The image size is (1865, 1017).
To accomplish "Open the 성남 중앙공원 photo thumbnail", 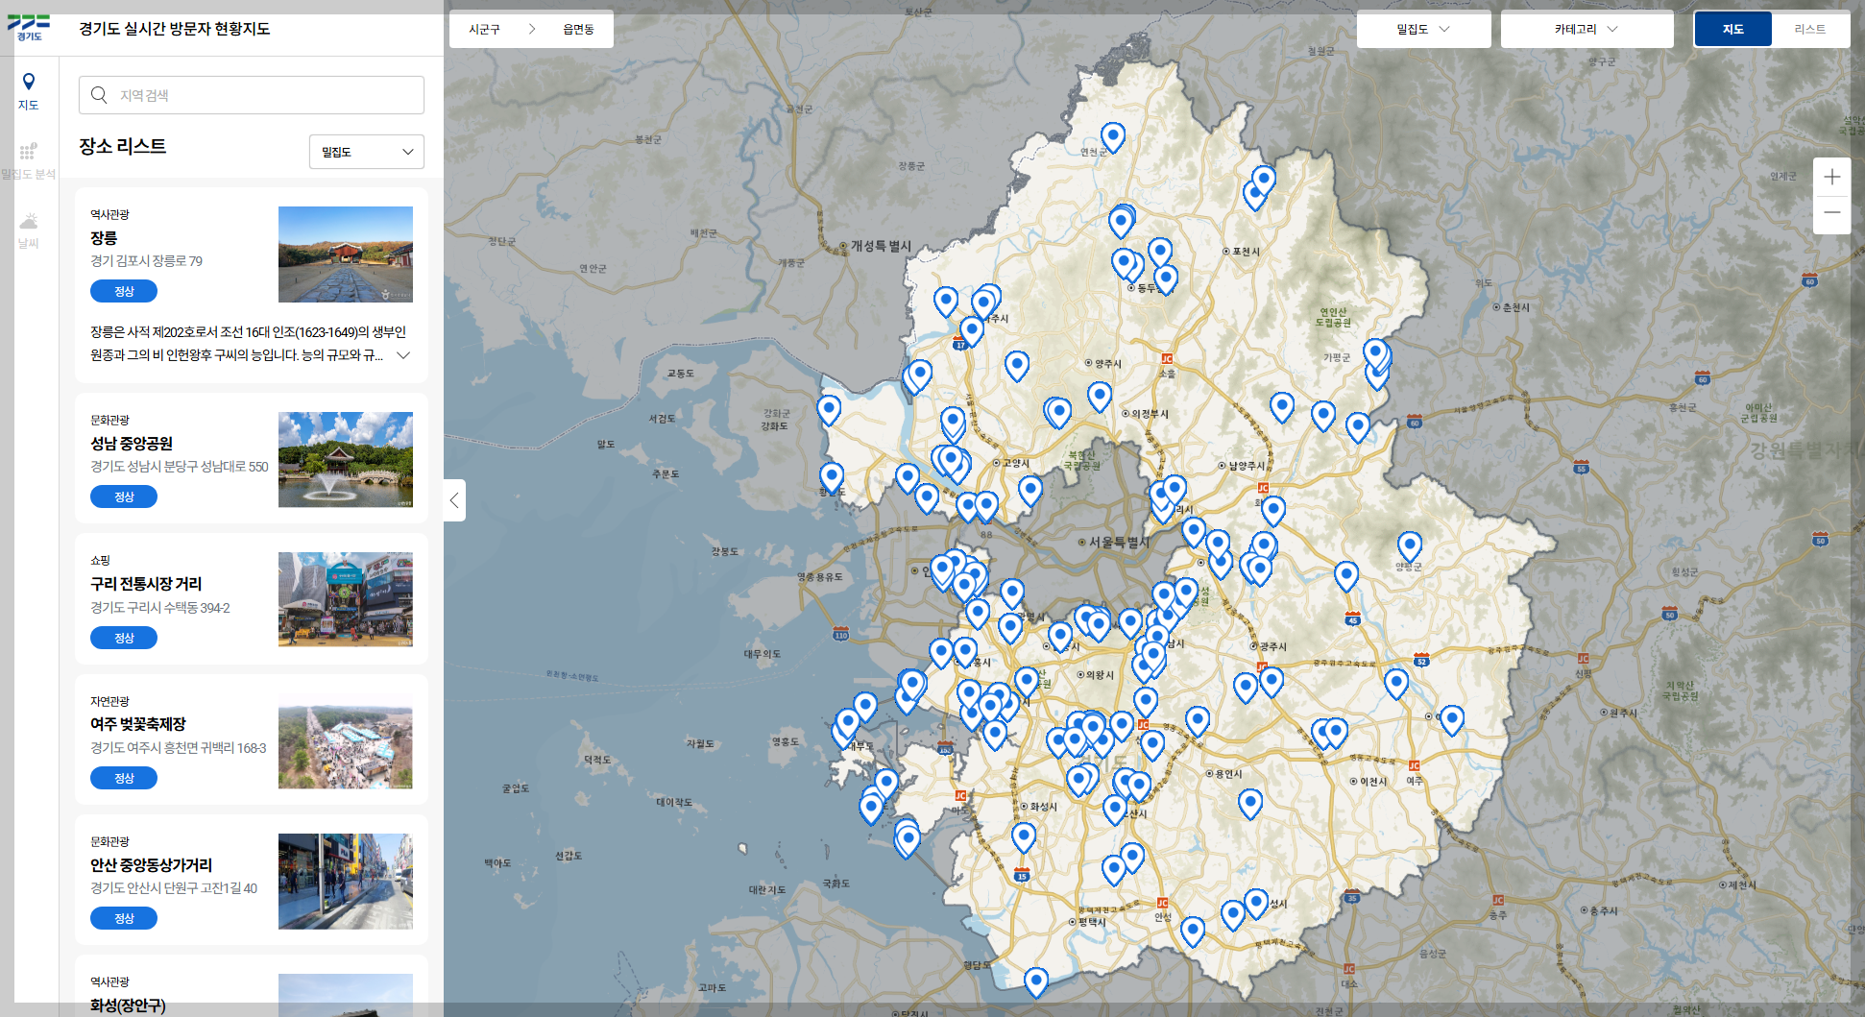I will tap(346, 460).
